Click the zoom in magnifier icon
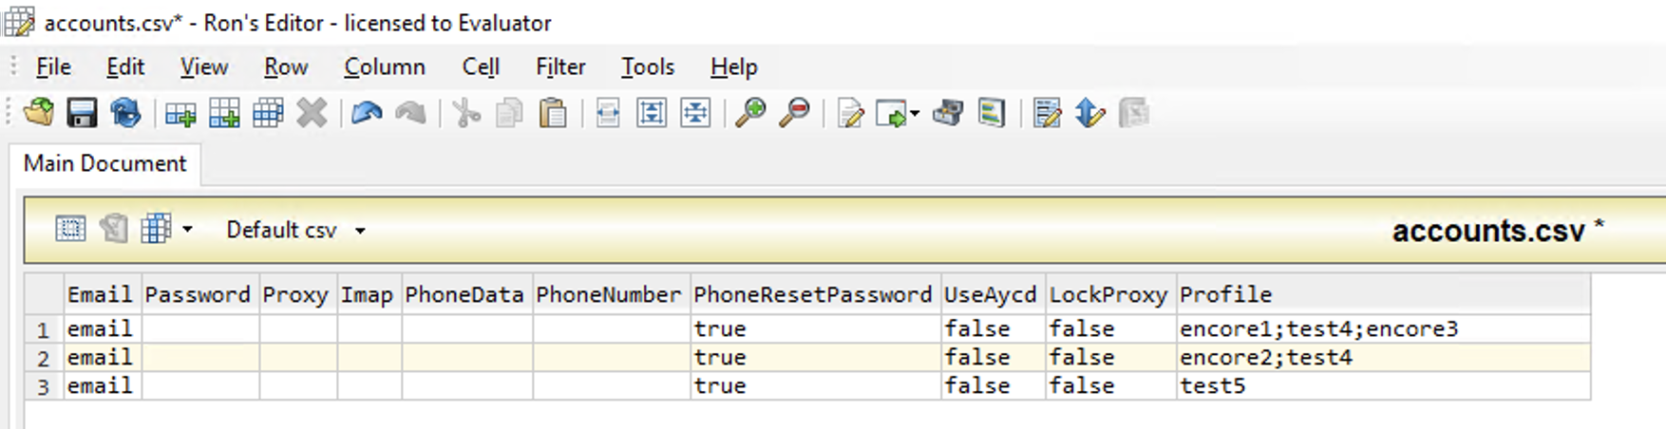Image resolution: width=1666 pixels, height=429 pixels. point(750,113)
